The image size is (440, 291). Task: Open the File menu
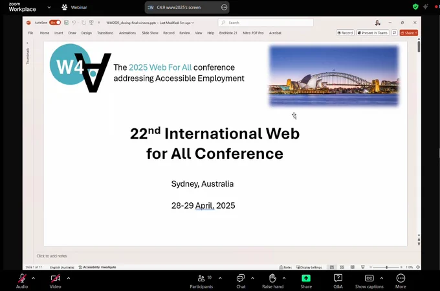coord(30,33)
